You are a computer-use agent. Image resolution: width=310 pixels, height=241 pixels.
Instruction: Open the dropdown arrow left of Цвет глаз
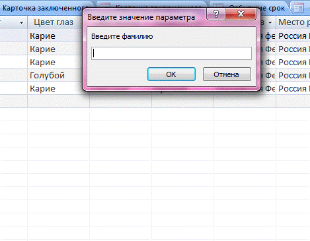pos(21,22)
